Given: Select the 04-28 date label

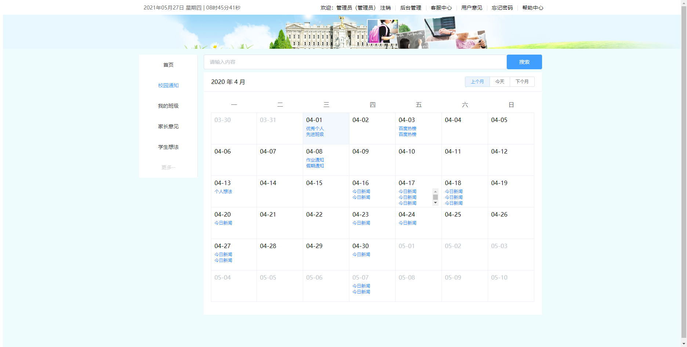Looking at the screenshot, I should [268, 246].
